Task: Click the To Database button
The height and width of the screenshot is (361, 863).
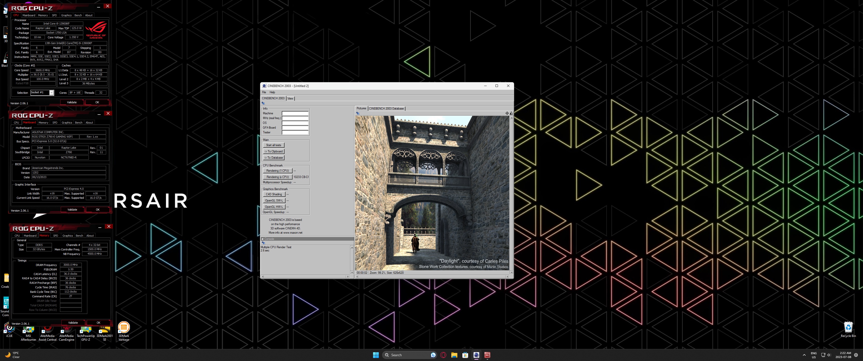Action: point(274,158)
